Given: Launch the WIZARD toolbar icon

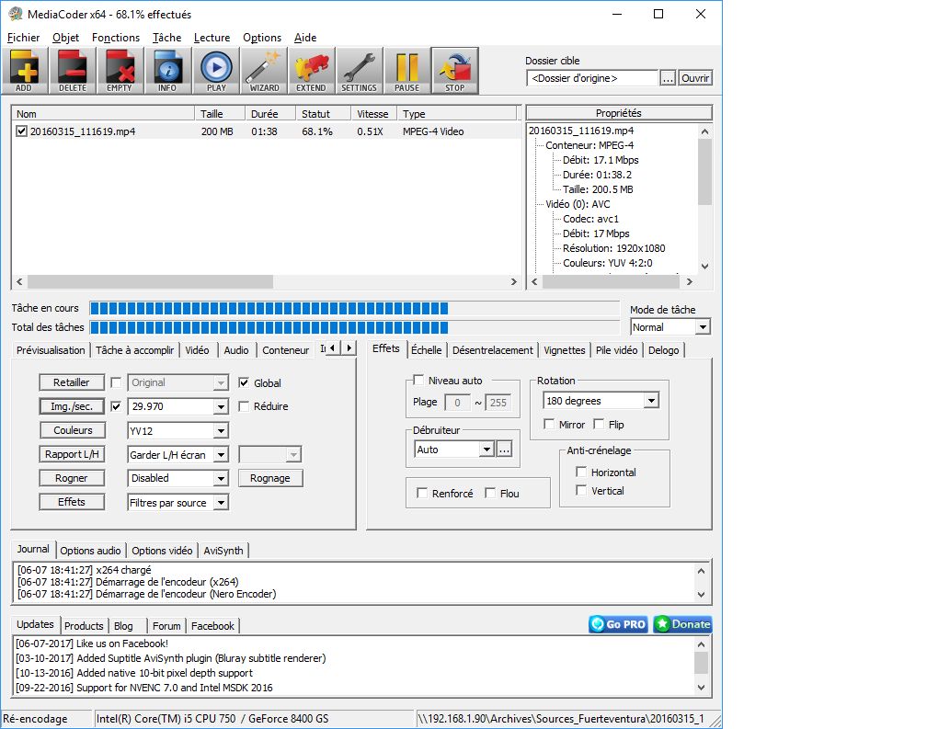Looking at the screenshot, I should point(264,70).
